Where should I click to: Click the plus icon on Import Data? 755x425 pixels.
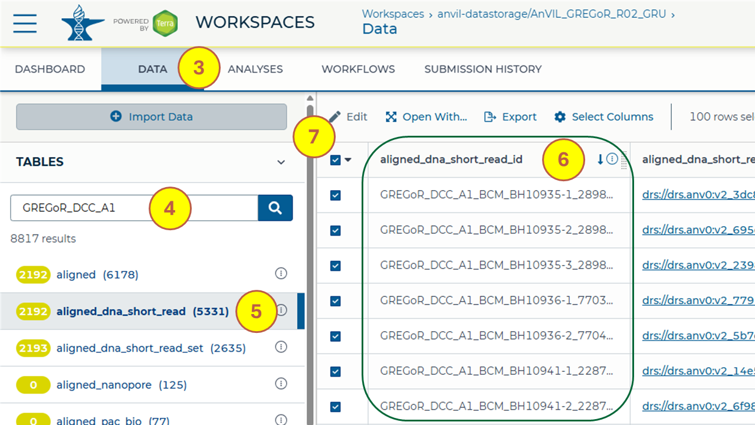116,116
